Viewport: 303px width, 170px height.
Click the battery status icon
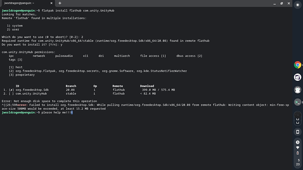(298, 153)
